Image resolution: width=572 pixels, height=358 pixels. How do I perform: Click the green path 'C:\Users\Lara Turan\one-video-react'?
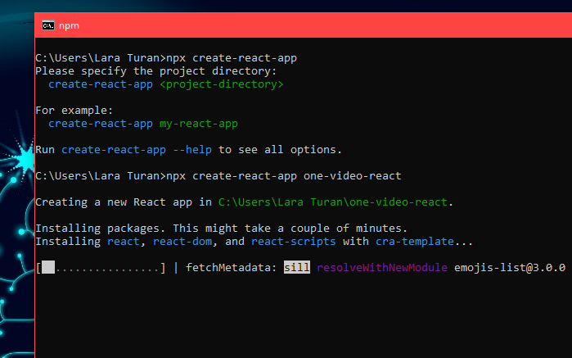point(333,202)
